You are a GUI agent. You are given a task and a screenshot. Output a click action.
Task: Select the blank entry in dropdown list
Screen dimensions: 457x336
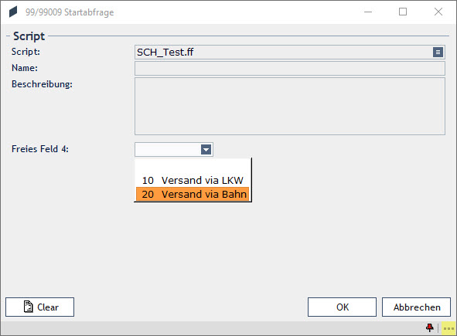click(193, 166)
